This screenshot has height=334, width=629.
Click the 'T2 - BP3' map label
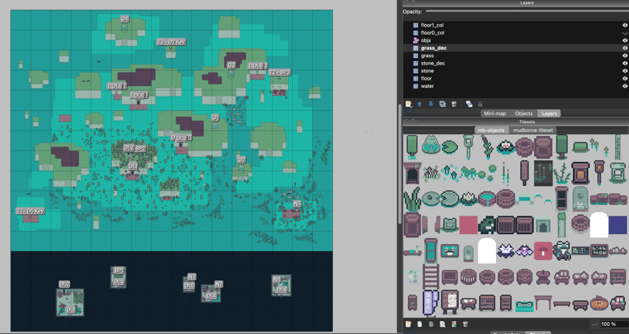pos(279,72)
